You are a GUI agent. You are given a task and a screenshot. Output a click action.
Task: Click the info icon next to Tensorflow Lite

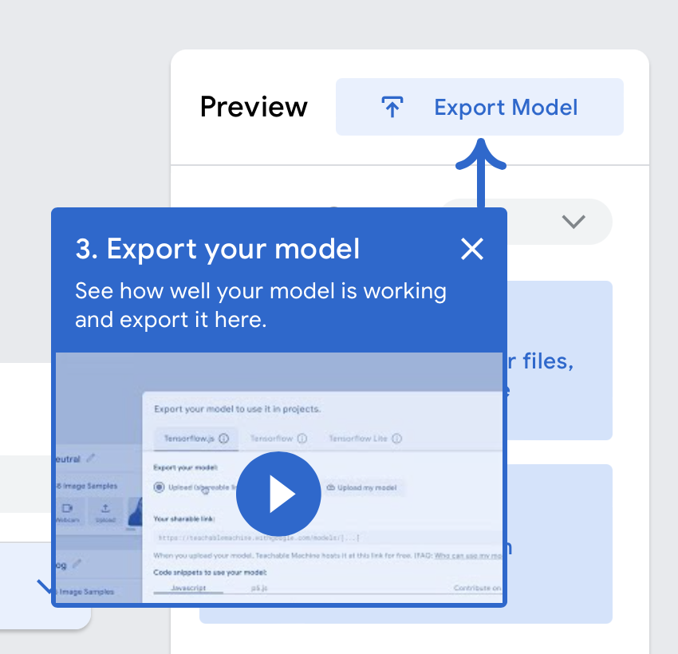click(x=396, y=438)
